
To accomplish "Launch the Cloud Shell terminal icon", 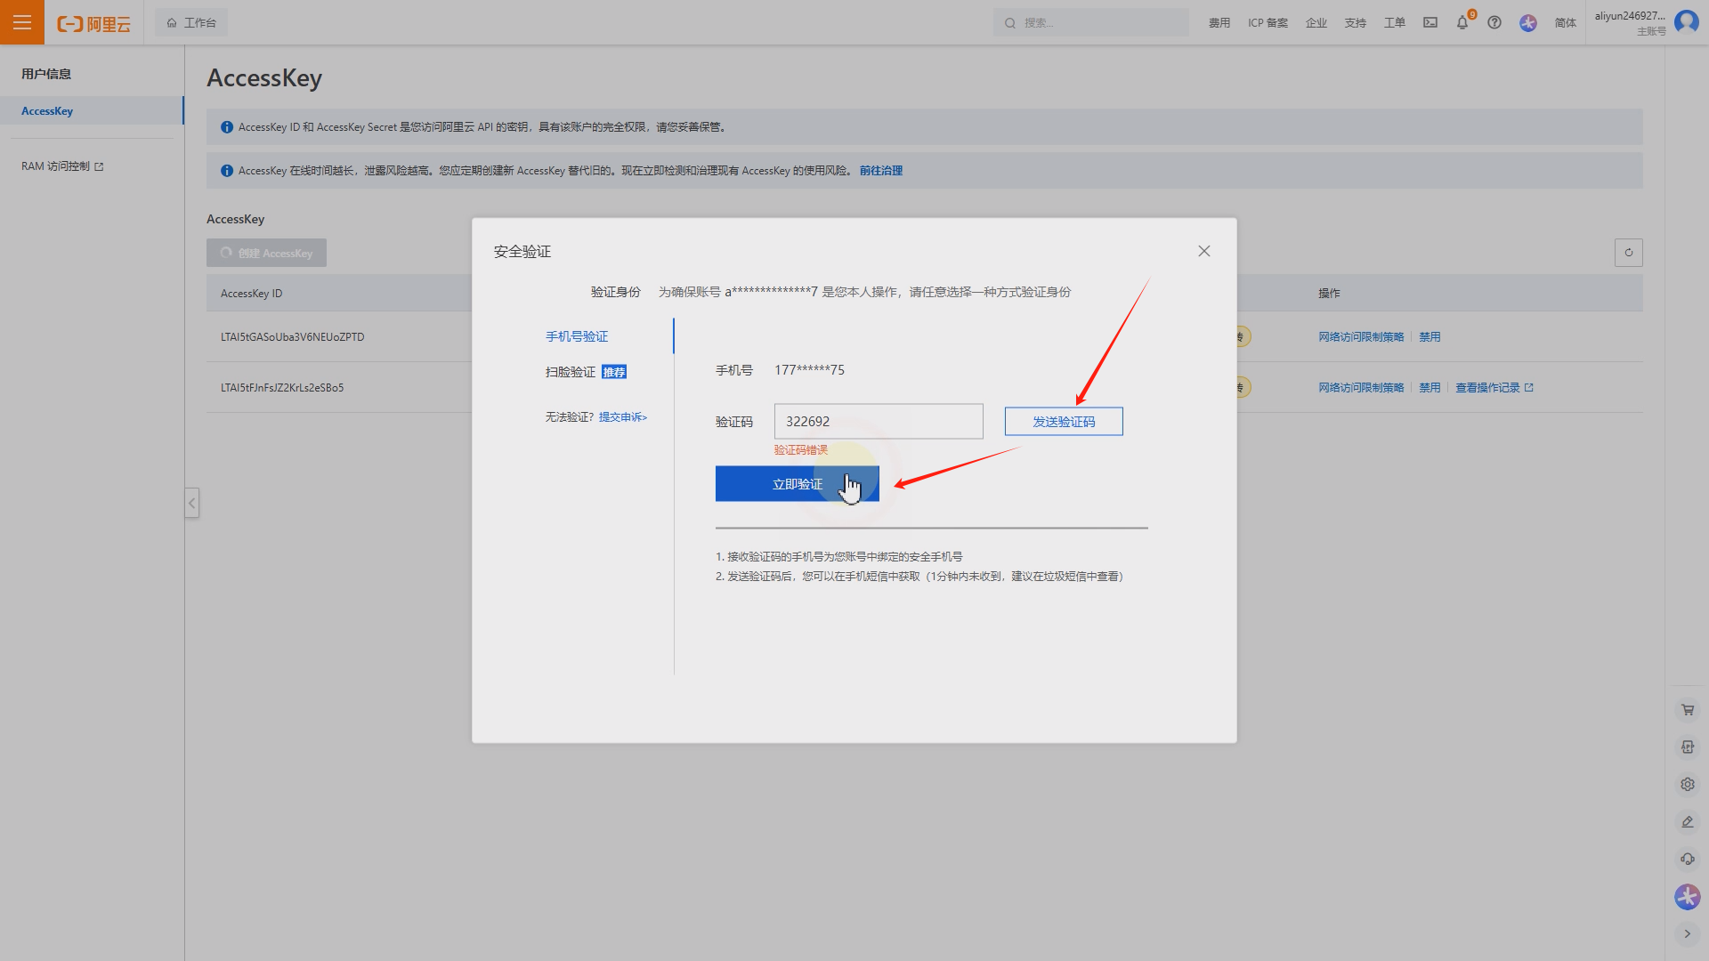I will point(1430,23).
